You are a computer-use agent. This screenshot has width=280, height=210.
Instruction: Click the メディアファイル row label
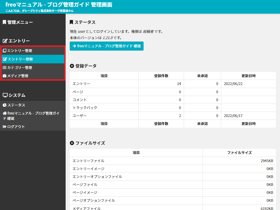[87, 208]
